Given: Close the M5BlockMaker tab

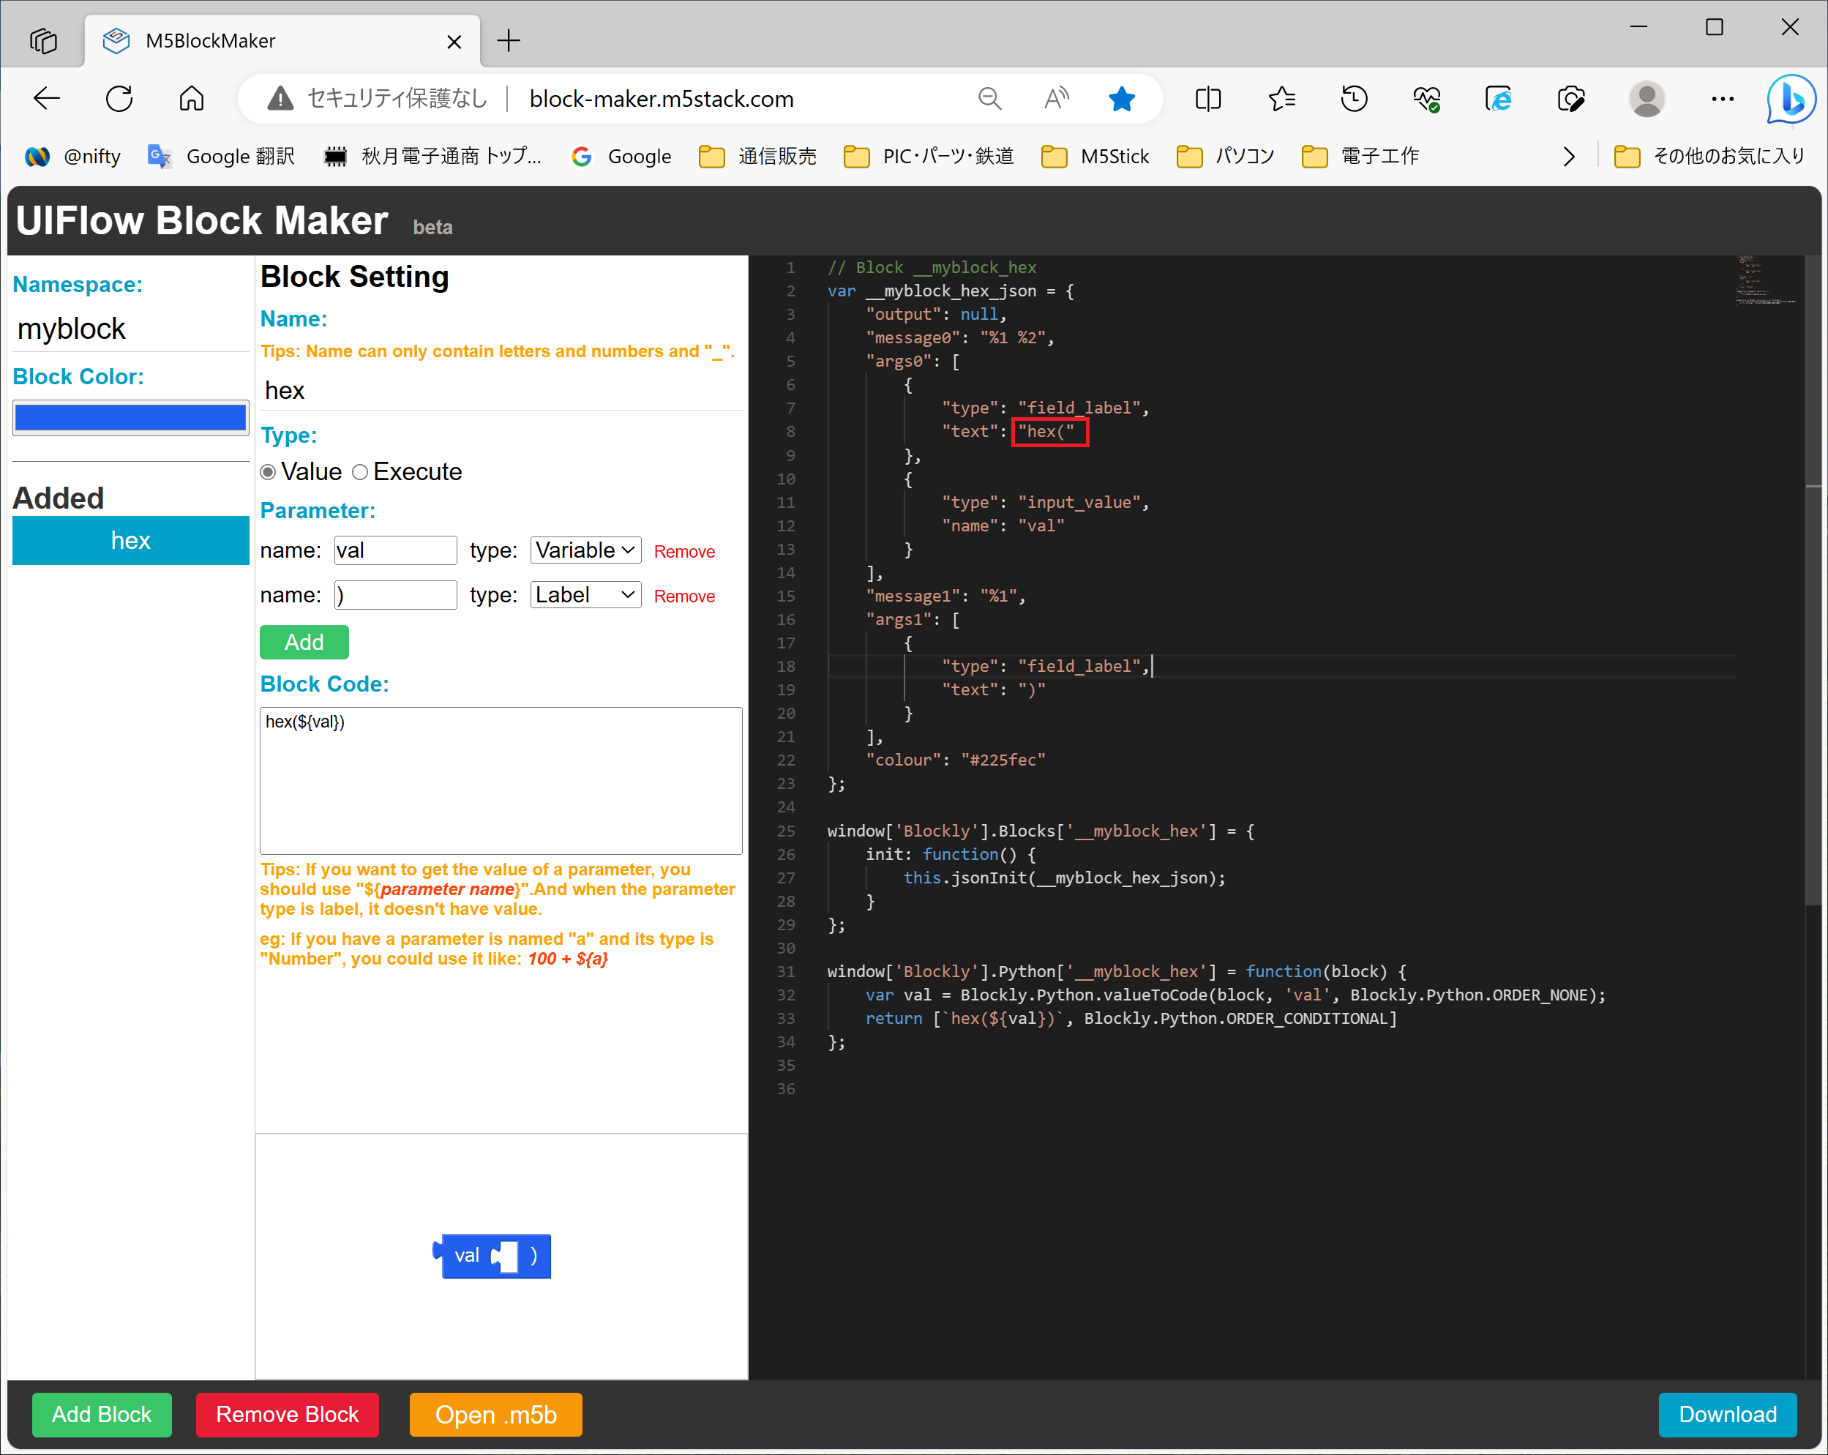Looking at the screenshot, I should click(x=454, y=42).
